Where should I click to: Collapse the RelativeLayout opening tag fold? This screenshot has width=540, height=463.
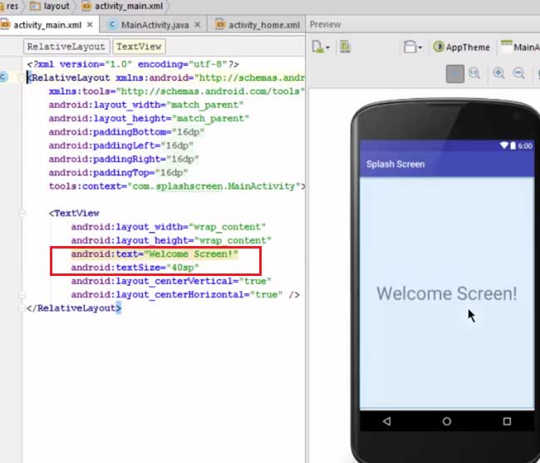click(22, 78)
